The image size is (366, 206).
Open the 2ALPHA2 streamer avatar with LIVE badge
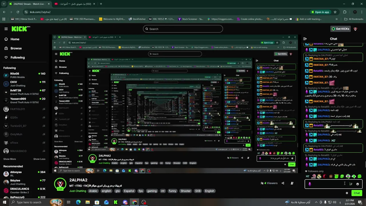(60, 184)
